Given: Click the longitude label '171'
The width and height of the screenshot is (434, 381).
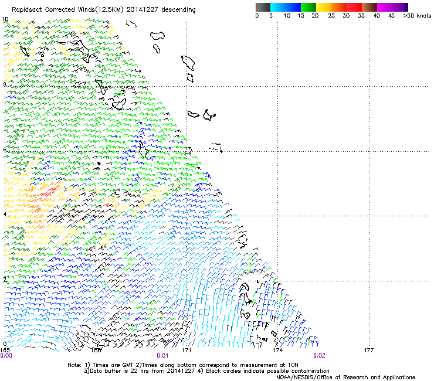Looking at the screenshot, I should 187,351.
